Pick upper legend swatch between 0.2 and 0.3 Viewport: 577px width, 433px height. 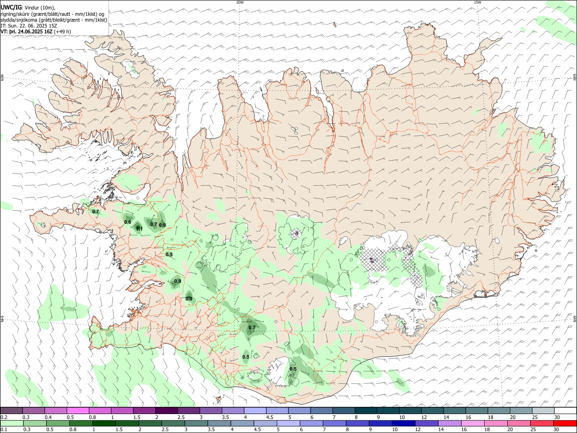pos(11,410)
